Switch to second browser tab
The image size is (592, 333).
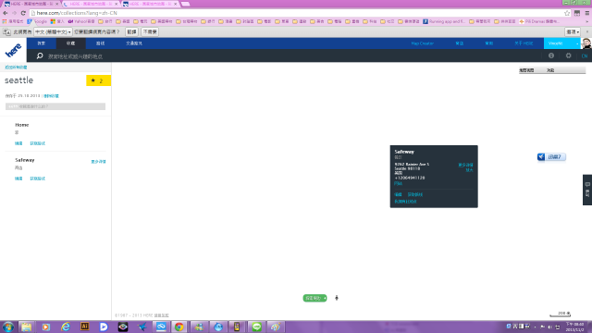(x=90, y=4)
